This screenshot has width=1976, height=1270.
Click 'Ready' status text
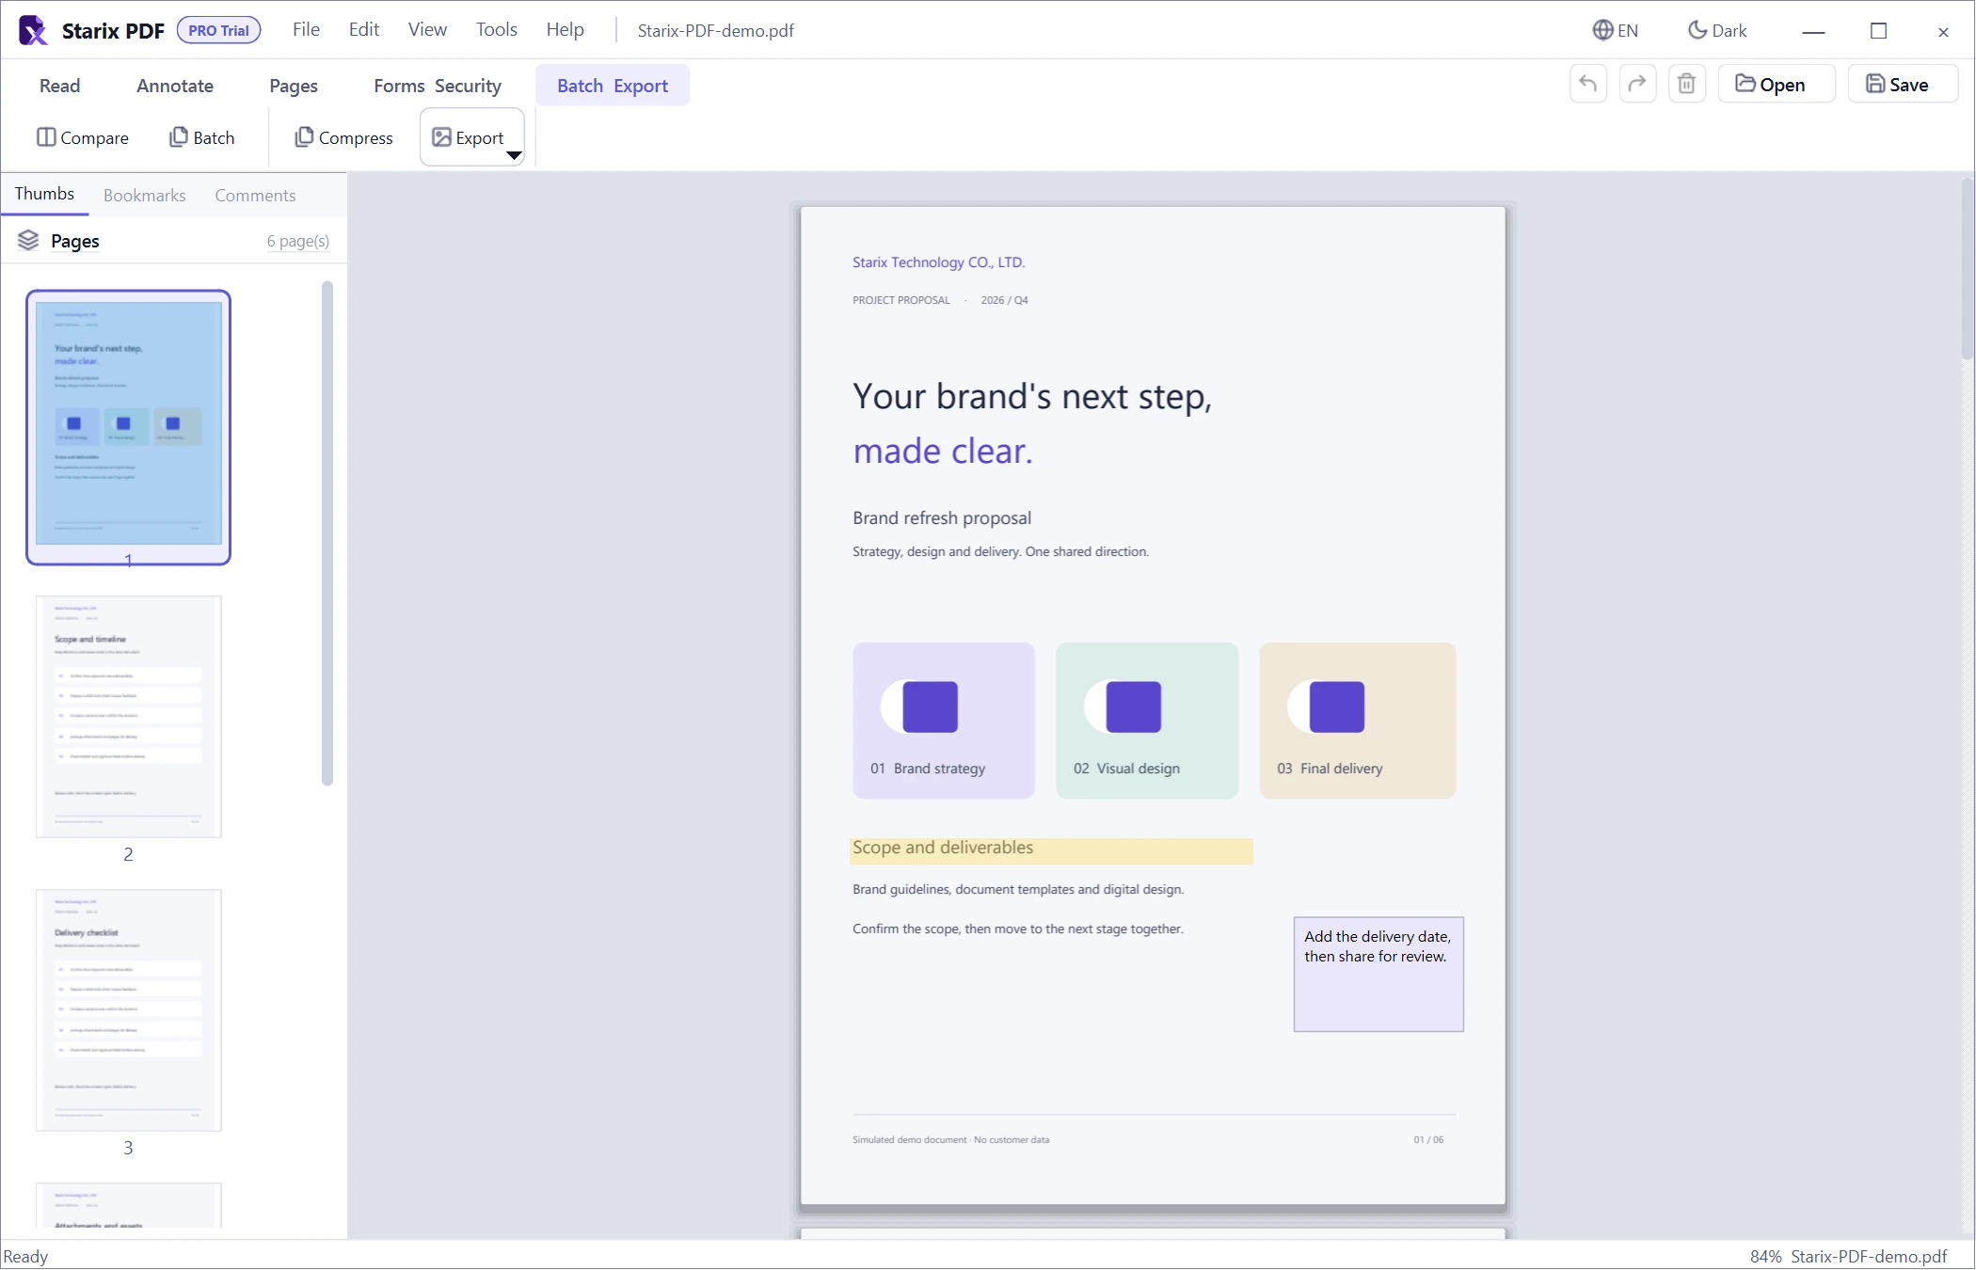click(x=25, y=1257)
